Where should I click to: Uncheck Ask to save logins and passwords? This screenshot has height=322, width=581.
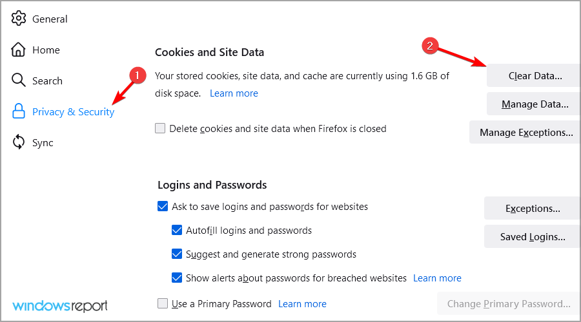point(163,207)
